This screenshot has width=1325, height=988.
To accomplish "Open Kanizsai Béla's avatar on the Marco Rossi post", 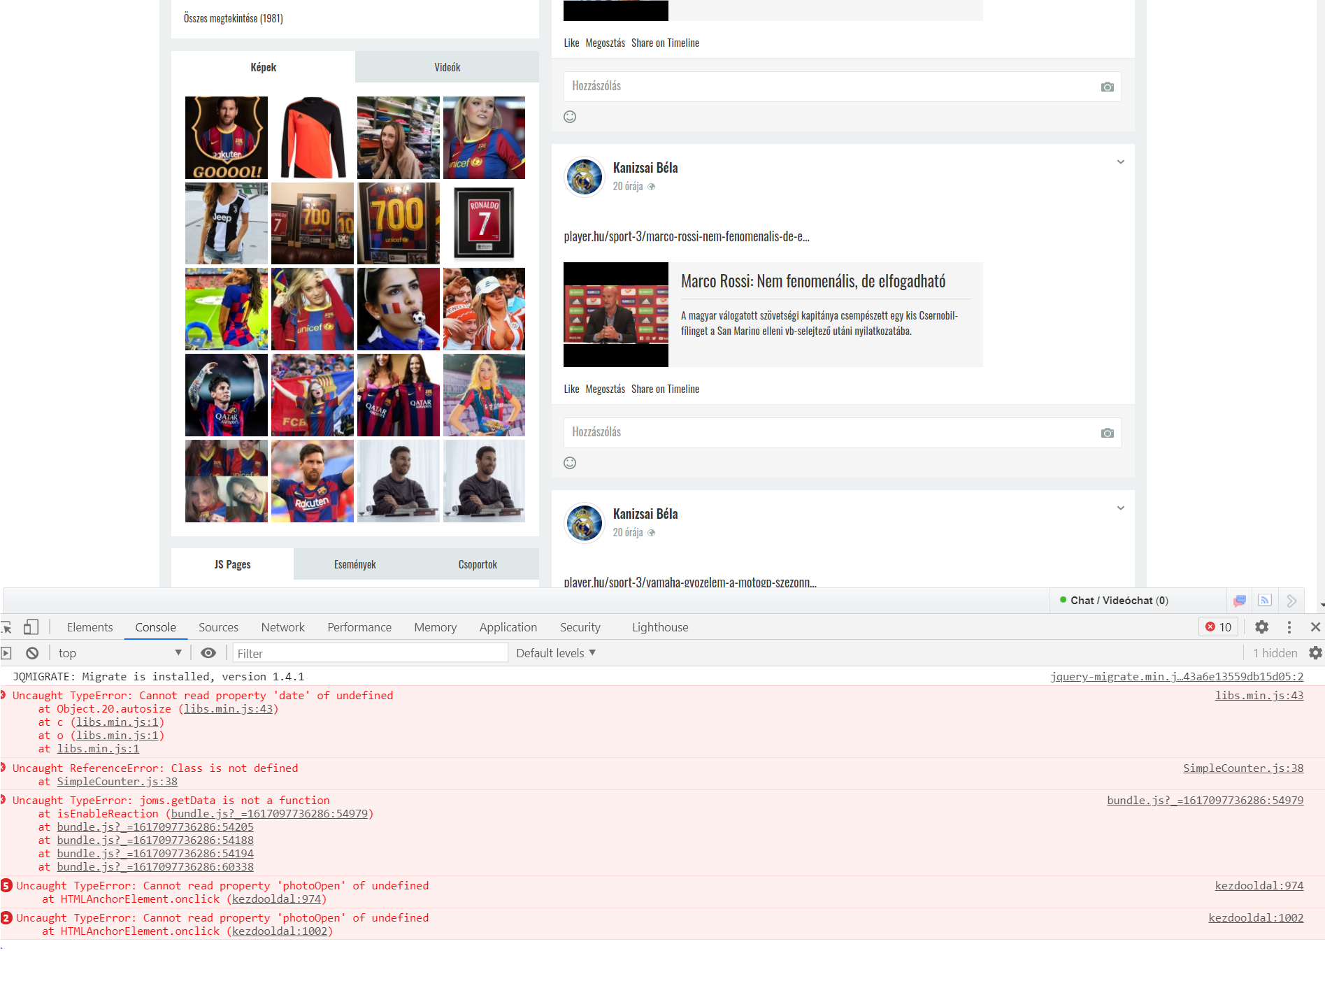I will [x=585, y=177].
